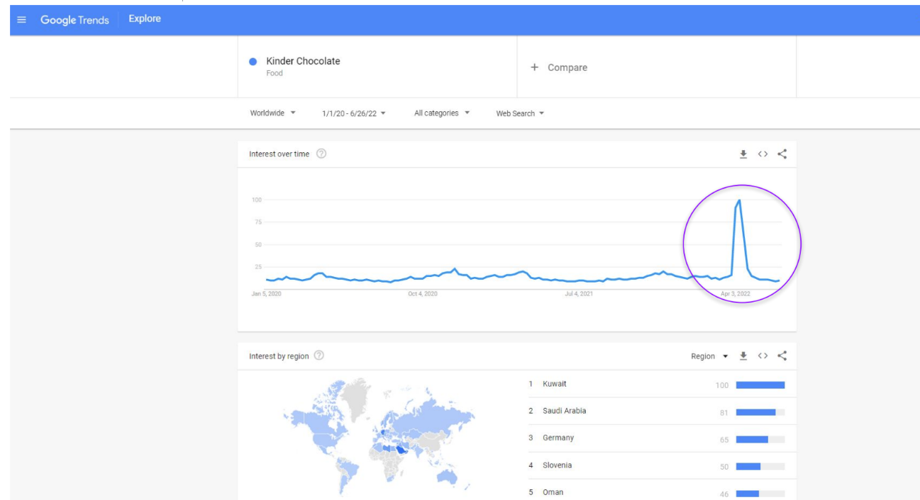Select the Kinder Chocolate search term
This screenshot has height=500, width=920.
[303, 61]
